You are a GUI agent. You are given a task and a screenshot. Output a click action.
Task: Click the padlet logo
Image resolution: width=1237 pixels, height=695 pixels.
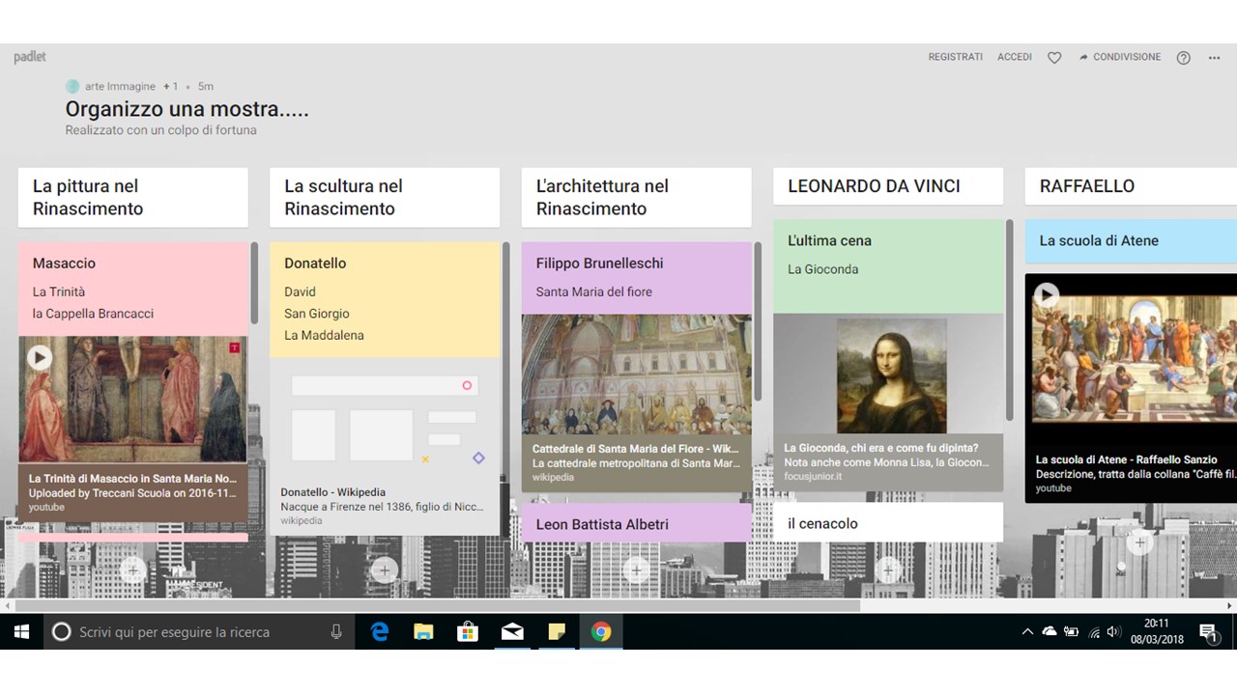30,57
